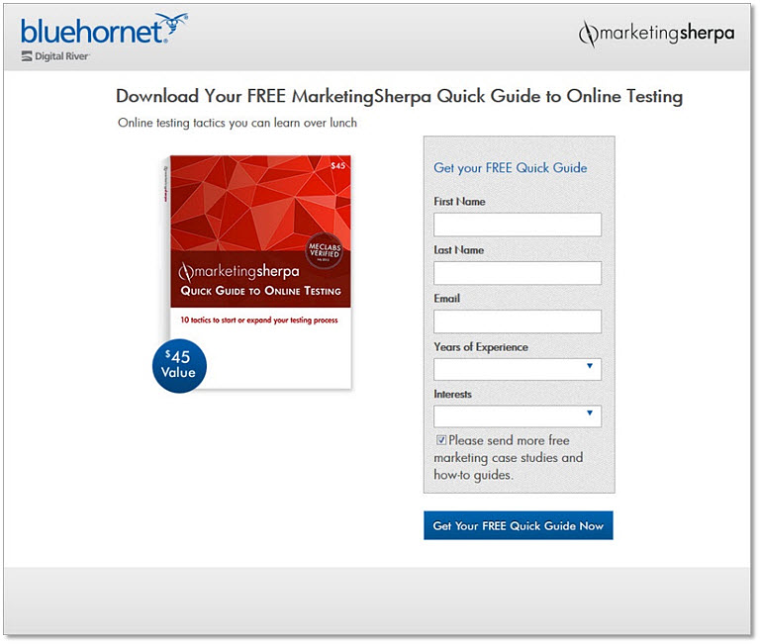Click the bluehornet logo

point(104,29)
